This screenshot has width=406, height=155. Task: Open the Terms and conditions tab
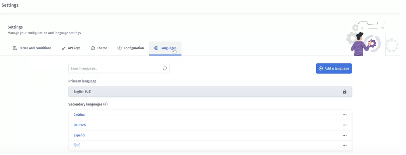coord(32,48)
